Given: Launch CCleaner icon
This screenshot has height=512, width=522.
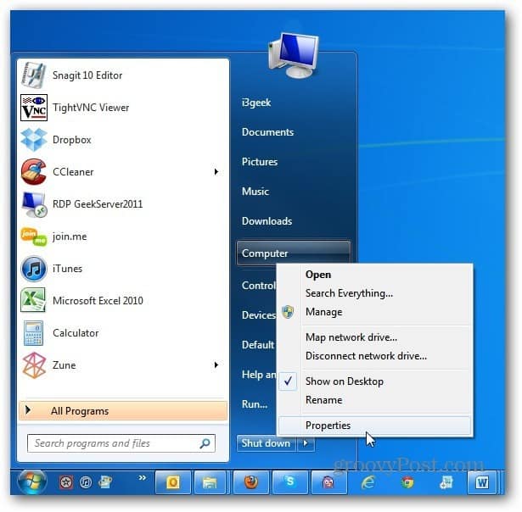Looking at the screenshot, I should click(34, 171).
